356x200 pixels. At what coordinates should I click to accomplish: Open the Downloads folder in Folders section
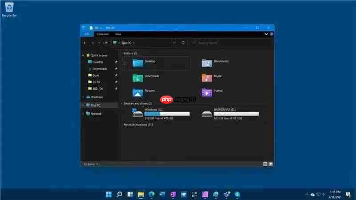[x=138, y=78]
